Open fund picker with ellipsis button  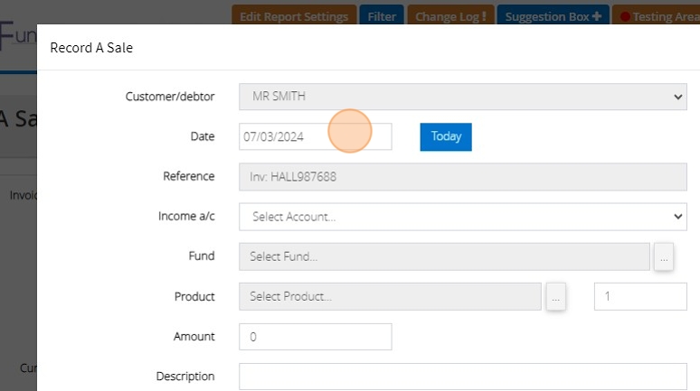click(664, 257)
